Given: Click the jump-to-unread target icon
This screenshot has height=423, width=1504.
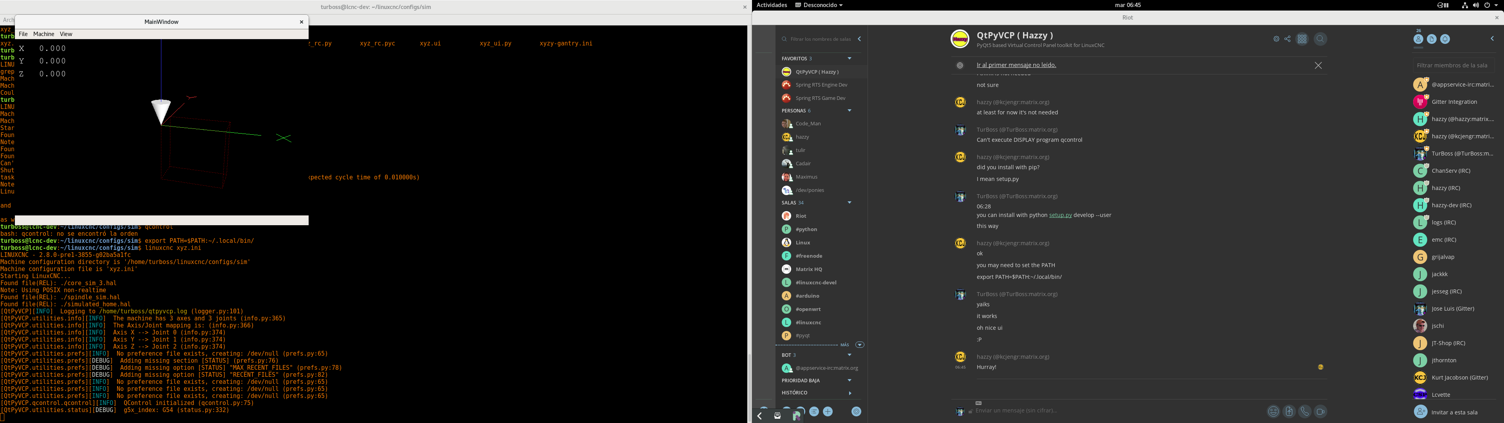Looking at the screenshot, I should point(960,65).
